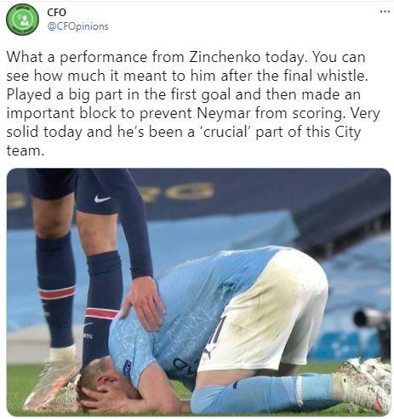This screenshot has height=419, width=394.
Task: Click the shirt number on the kneeling player's back
Action: click(218, 329)
